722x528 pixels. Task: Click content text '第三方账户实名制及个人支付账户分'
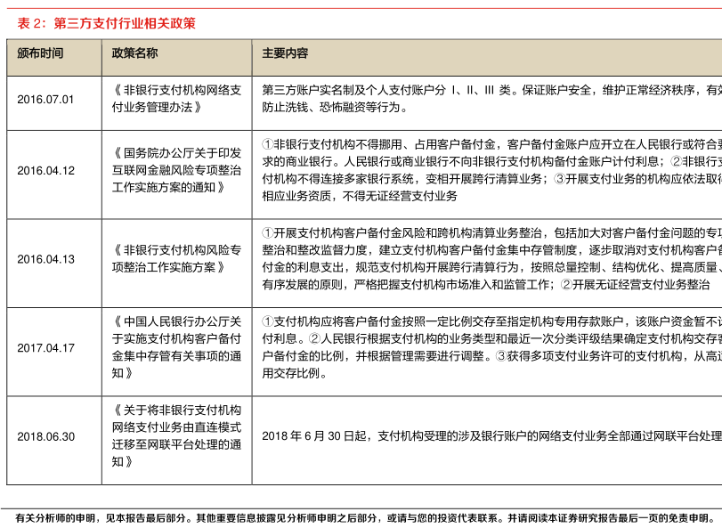[354, 90]
